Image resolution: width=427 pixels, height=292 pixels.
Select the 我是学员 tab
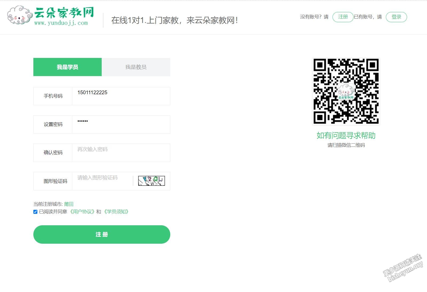tap(68, 67)
